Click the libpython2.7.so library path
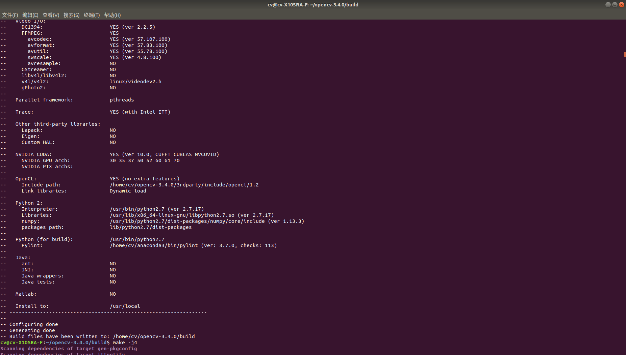 [x=192, y=215]
